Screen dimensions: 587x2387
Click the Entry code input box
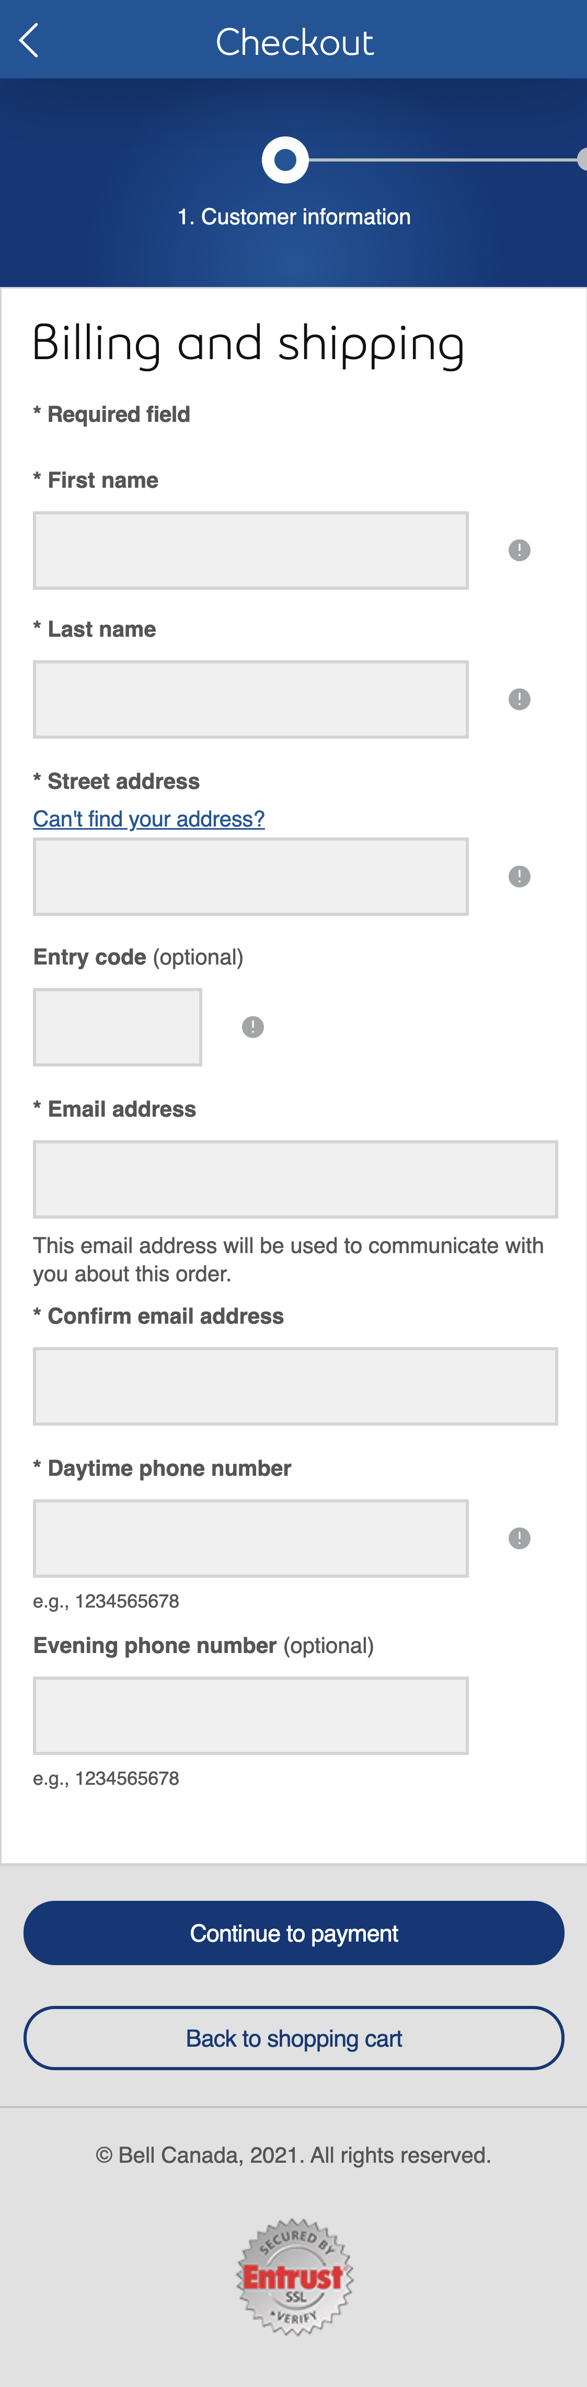coord(117,1026)
